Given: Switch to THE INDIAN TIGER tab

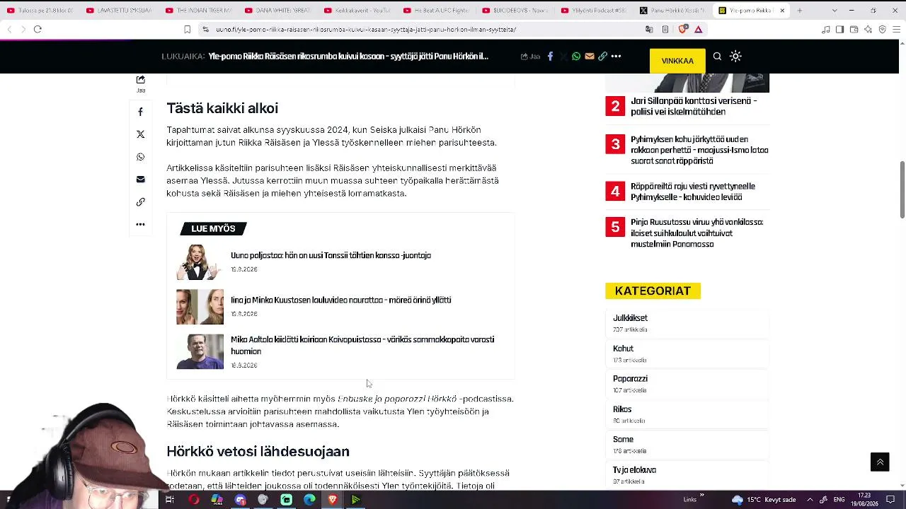Looking at the screenshot, I should pos(198,11).
